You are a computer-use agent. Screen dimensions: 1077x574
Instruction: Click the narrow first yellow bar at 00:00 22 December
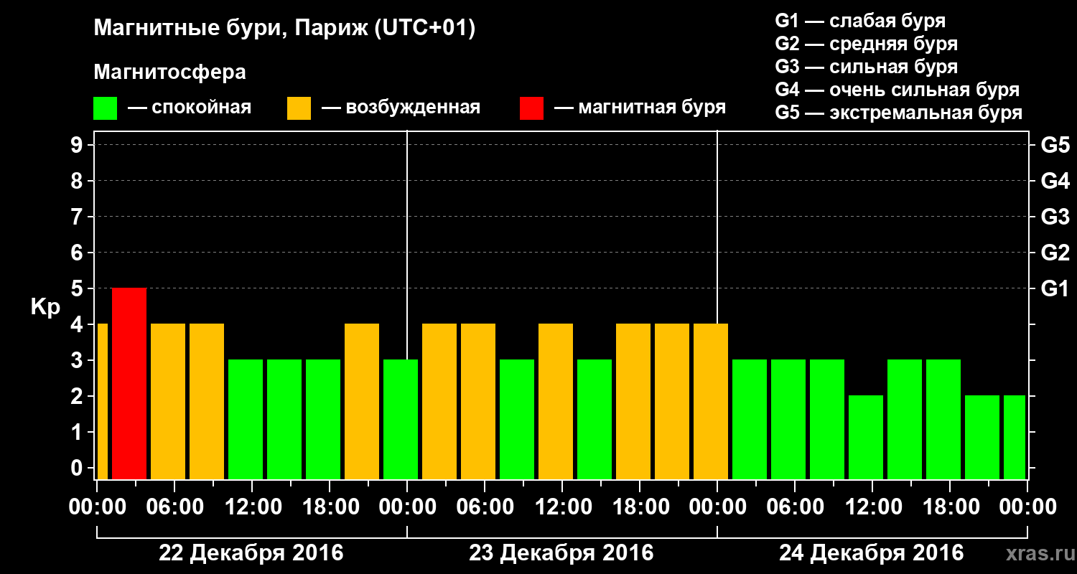coord(102,401)
